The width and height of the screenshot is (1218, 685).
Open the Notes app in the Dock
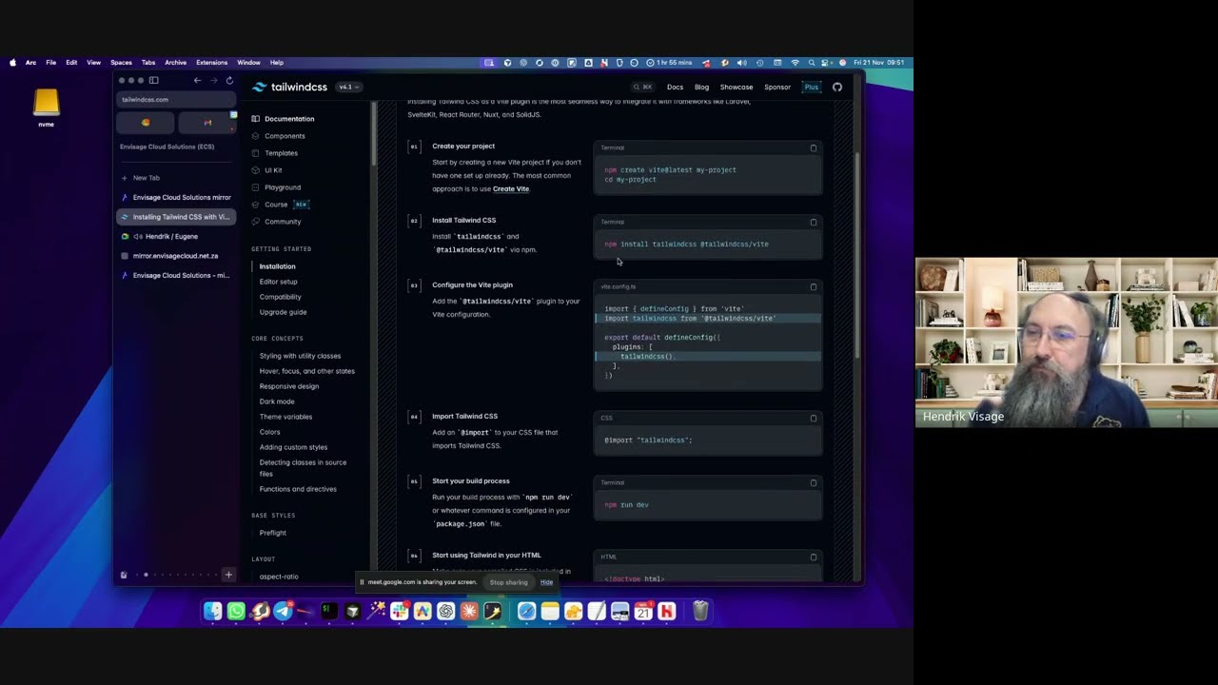[x=550, y=611]
